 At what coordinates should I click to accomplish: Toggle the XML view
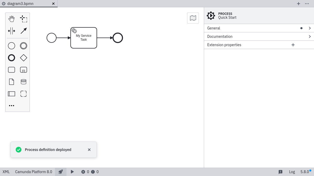6,172
